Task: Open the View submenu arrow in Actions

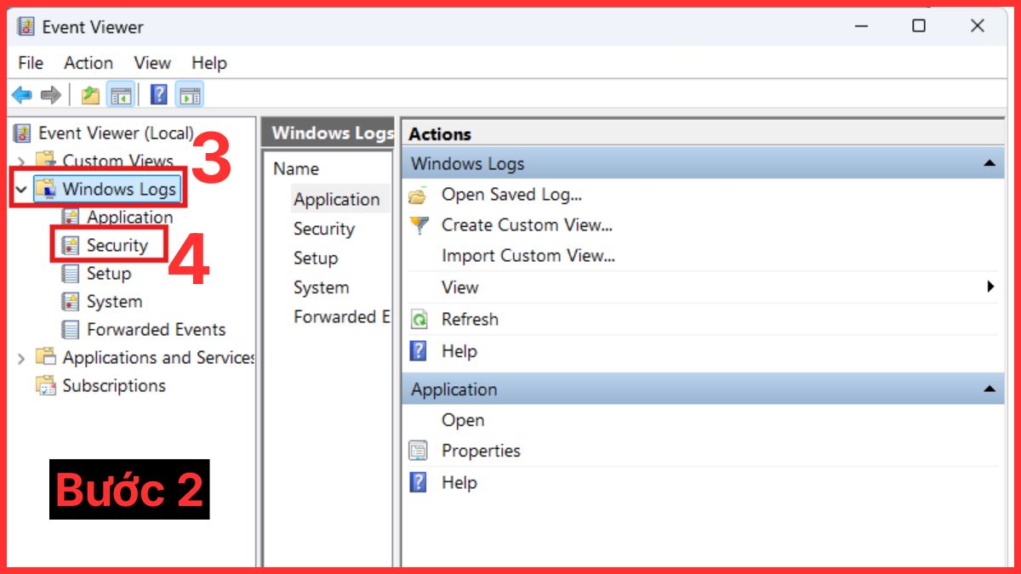Action: 990,287
